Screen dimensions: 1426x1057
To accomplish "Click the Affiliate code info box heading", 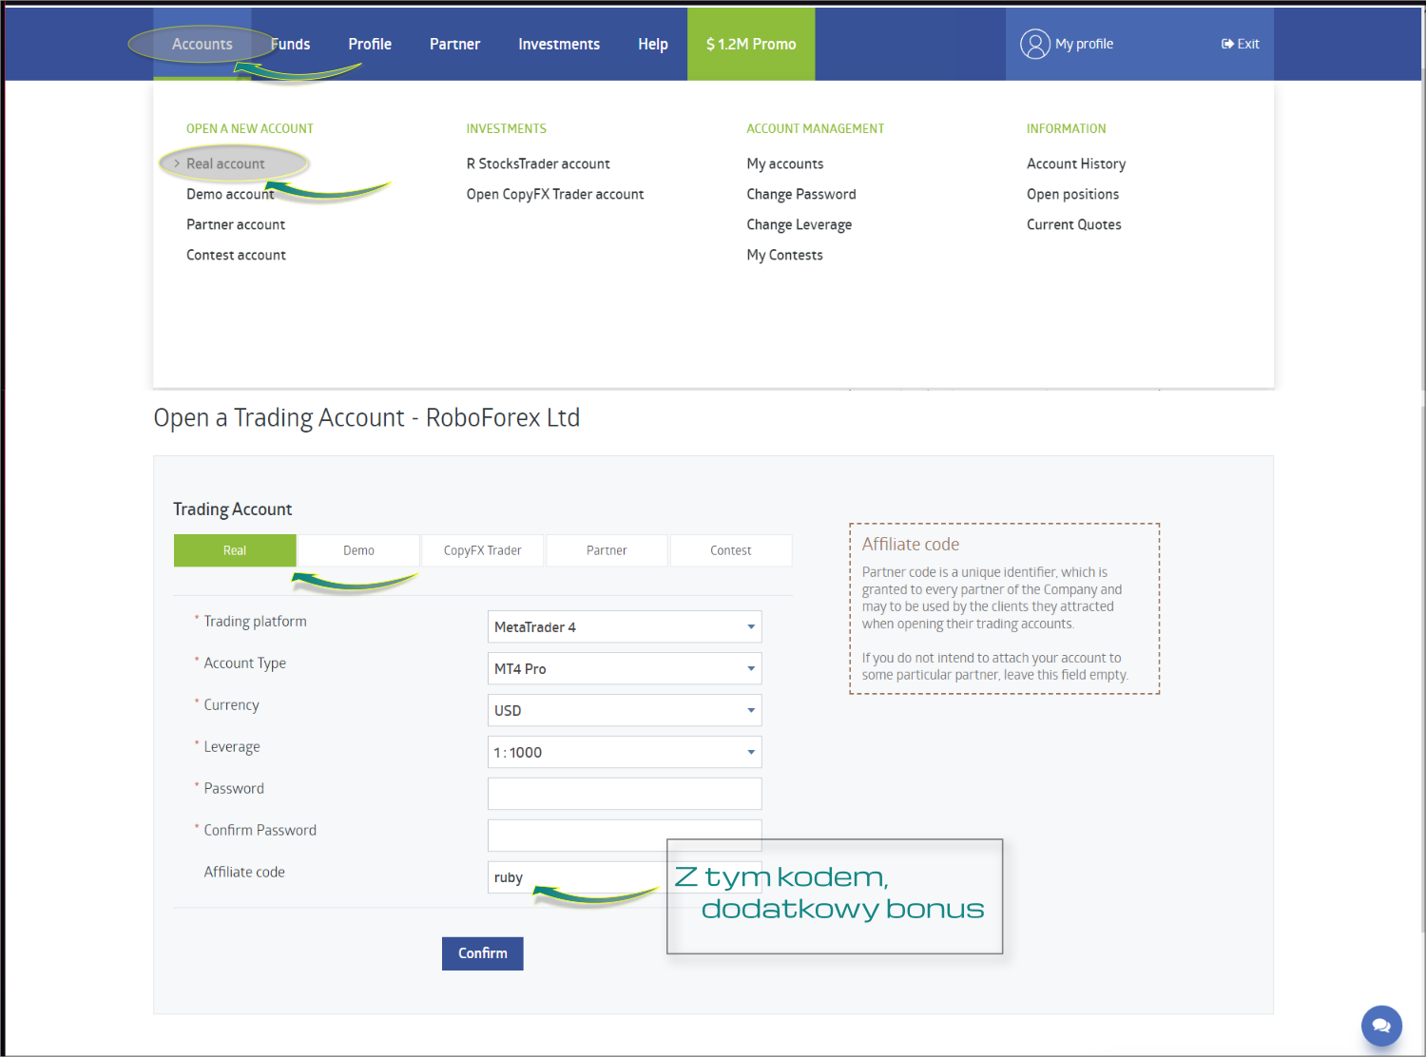I will tap(911, 544).
